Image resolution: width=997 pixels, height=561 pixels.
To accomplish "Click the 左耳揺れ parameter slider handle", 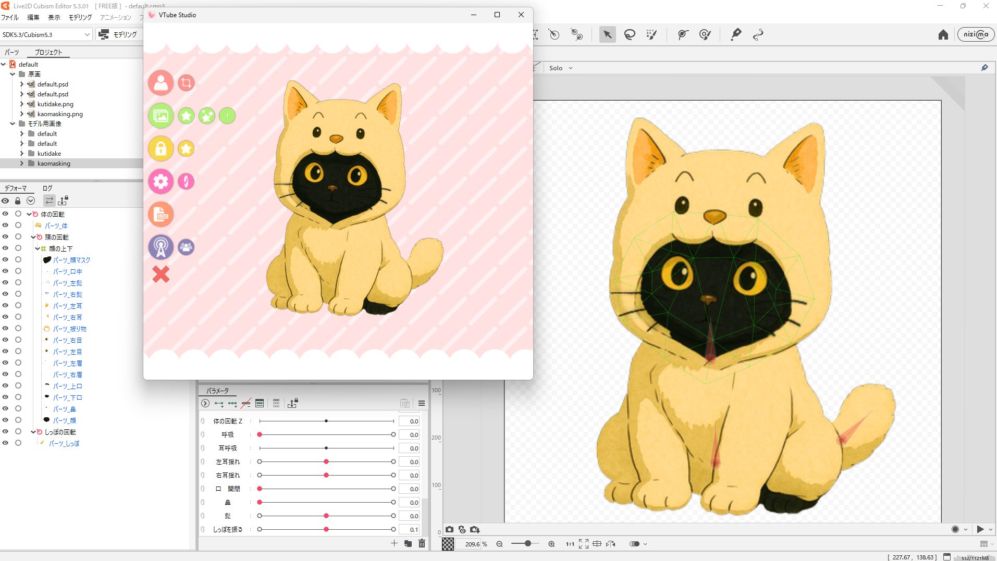I will (326, 462).
